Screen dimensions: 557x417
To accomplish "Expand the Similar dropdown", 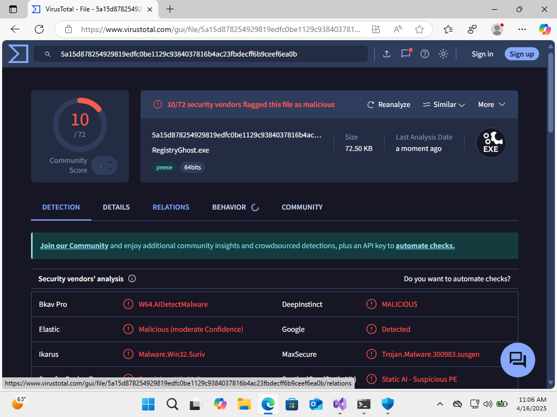I will tap(444, 104).
